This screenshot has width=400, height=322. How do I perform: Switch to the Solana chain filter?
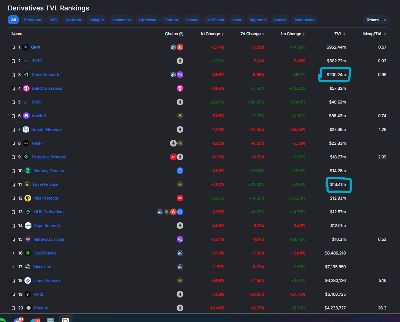pos(192,20)
